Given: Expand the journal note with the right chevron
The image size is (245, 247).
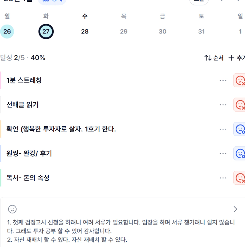Looking at the screenshot, I should tap(236, 209).
